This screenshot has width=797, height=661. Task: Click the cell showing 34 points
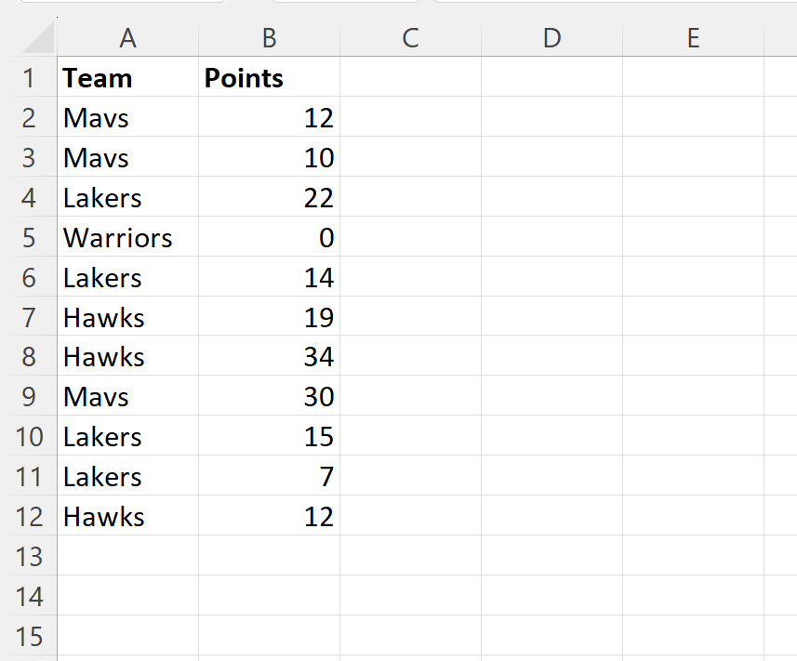pos(268,357)
